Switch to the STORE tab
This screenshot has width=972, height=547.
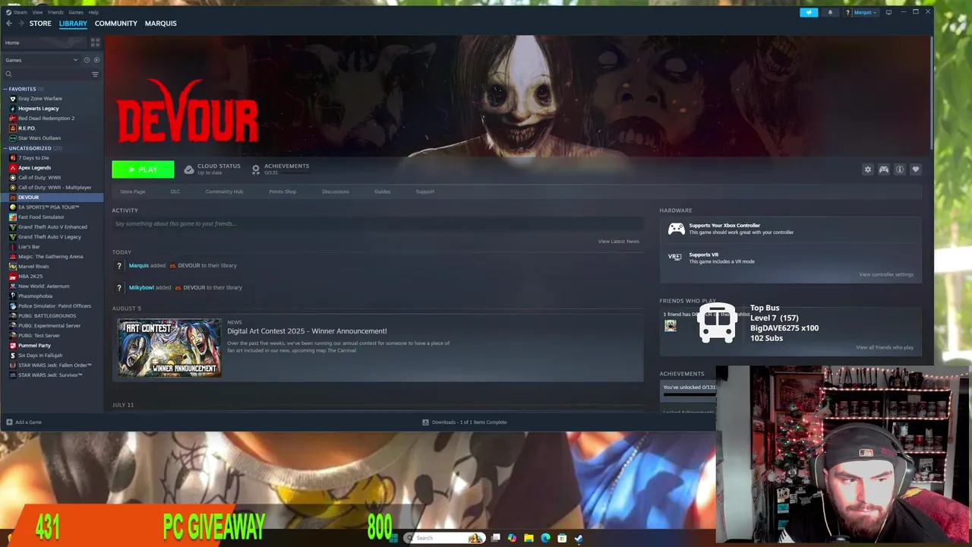coord(40,24)
